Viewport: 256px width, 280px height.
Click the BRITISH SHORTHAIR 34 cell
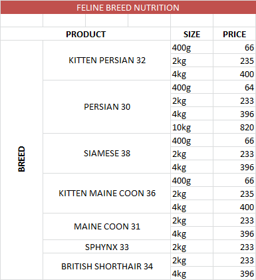point(107,266)
